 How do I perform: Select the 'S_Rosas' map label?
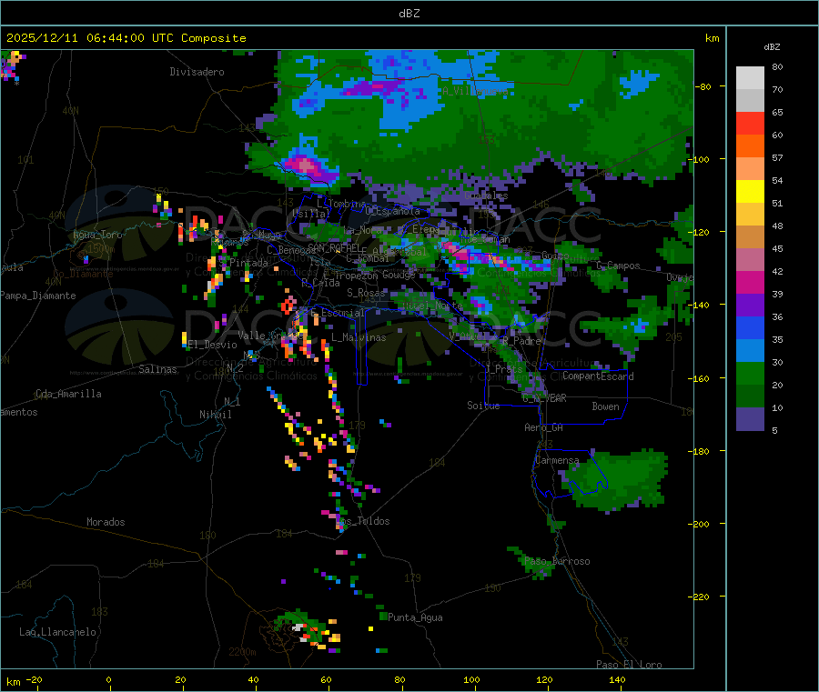(x=366, y=293)
